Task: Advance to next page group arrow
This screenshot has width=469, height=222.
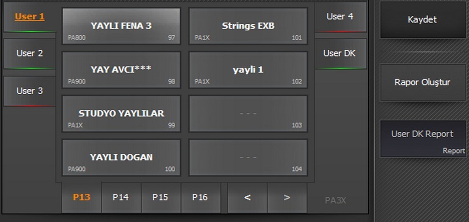Action: 287,197
